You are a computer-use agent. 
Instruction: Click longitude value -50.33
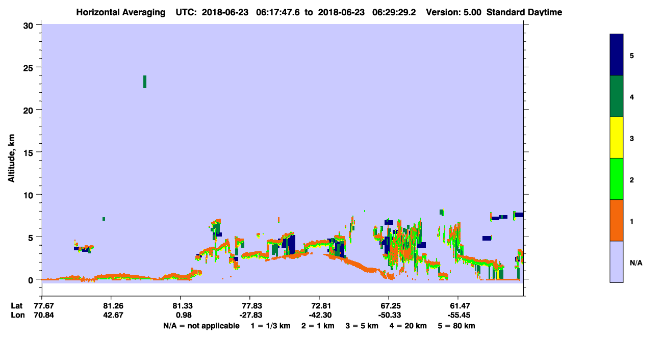(389, 315)
